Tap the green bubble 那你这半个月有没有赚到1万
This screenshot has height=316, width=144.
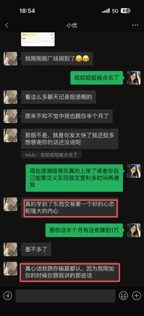tap(84, 230)
